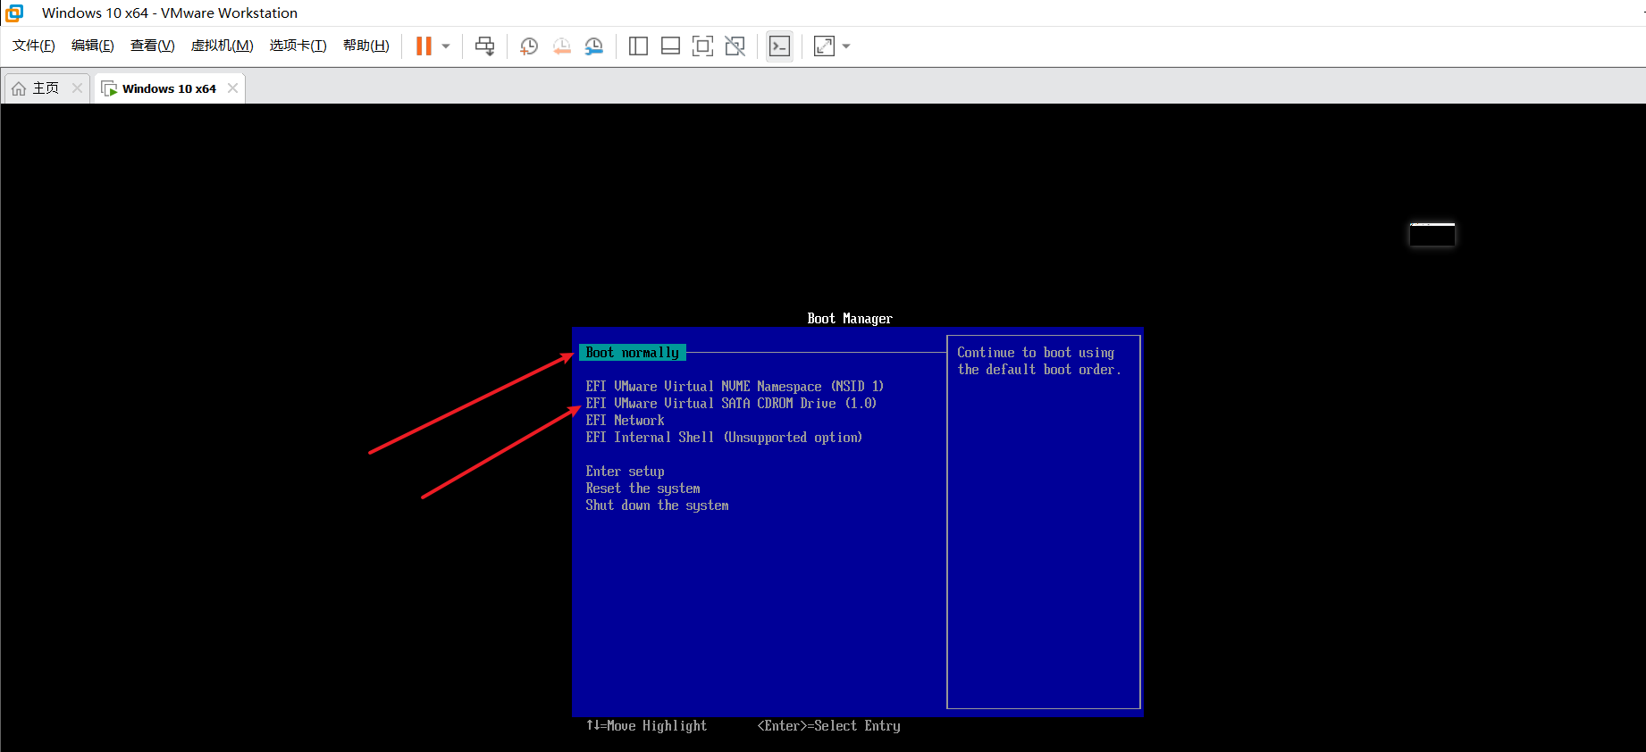Open the console view icon
This screenshot has width=1646, height=752.
click(779, 46)
